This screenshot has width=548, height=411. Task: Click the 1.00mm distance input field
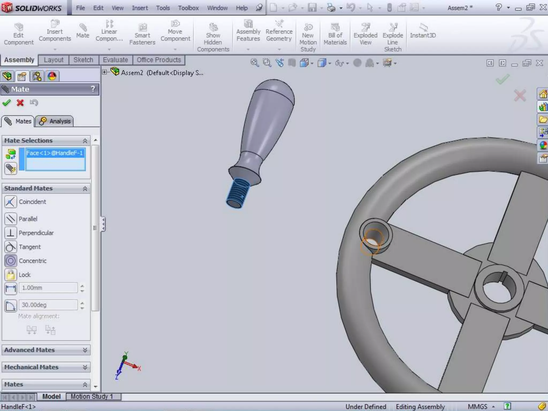[x=48, y=288]
